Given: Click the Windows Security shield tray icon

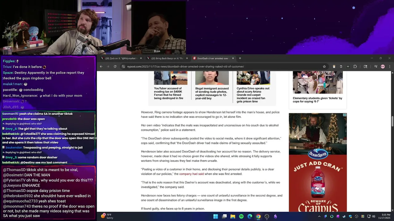Looking at the screenshot, I should coord(350,216).
